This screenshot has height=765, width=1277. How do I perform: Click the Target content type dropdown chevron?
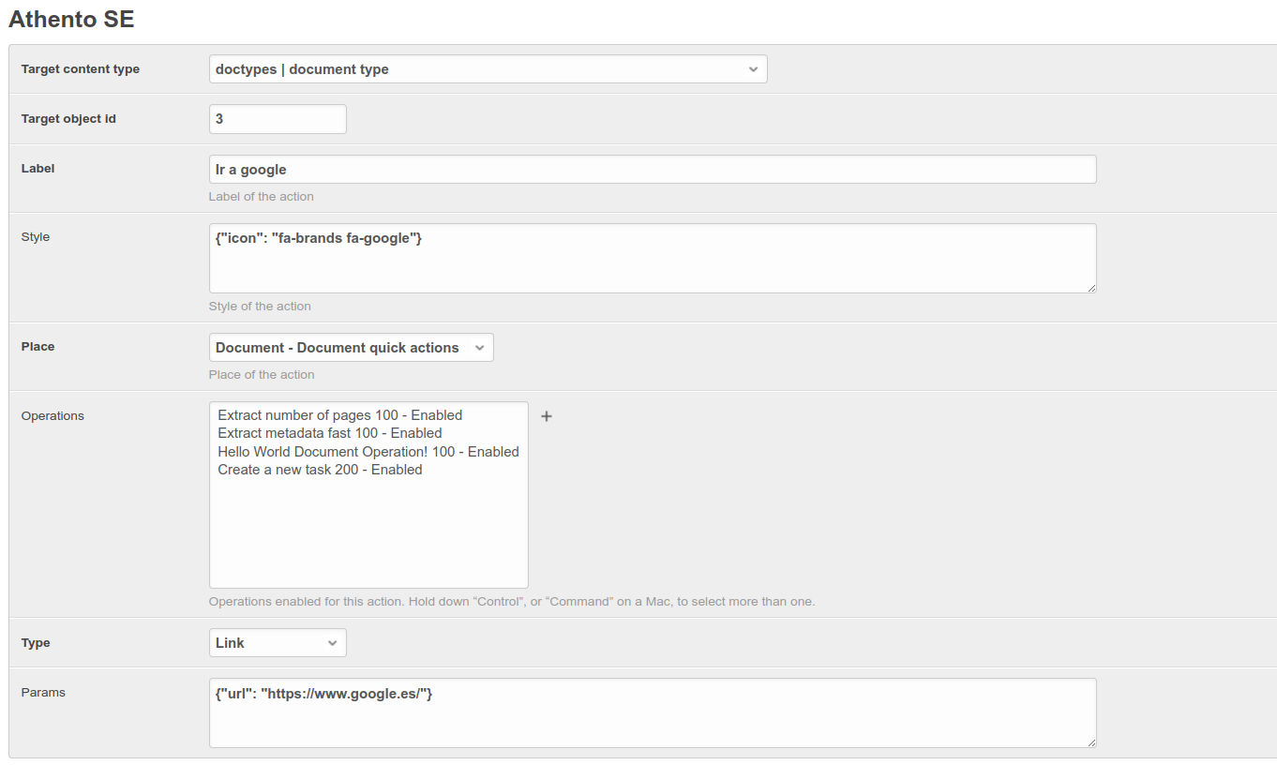(x=753, y=69)
